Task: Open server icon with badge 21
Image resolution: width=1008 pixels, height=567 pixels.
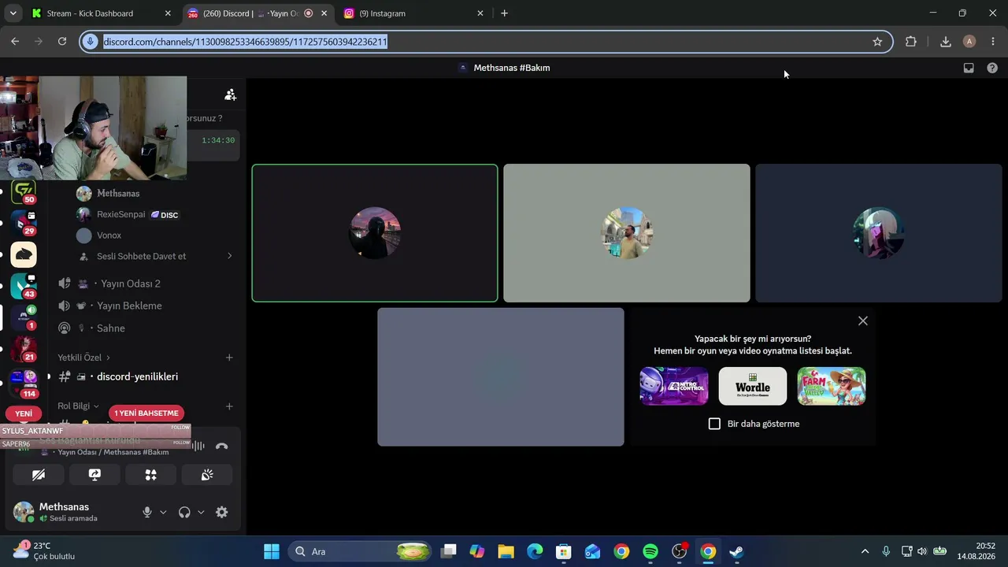Action: pyautogui.click(x=24, y=349)
